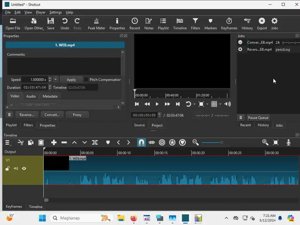Viewport: 300px width, 225px height.
Task: Open the Settings menu
Action: [55, 12]
